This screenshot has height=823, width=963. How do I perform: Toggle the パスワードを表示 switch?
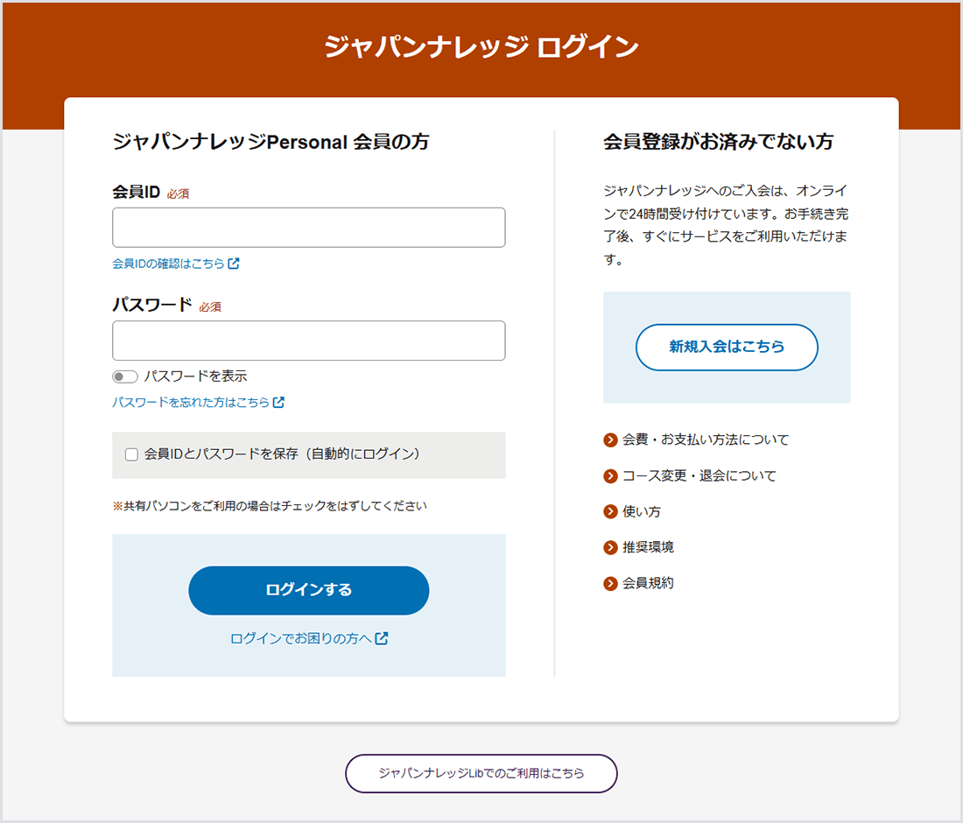124,376
